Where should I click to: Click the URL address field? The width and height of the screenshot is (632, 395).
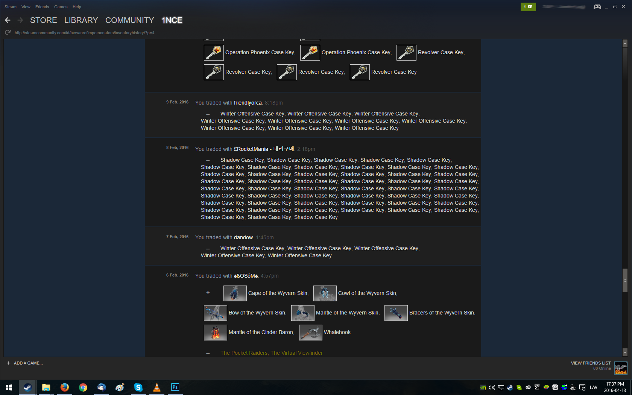84,33
